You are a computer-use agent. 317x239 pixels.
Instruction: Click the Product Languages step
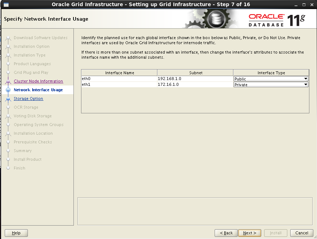pyautogui.click(x=32, y=64)
